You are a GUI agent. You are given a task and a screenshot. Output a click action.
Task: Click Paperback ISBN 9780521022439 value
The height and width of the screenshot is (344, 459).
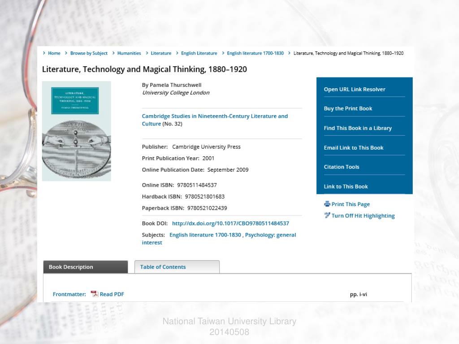pos(207,208)
